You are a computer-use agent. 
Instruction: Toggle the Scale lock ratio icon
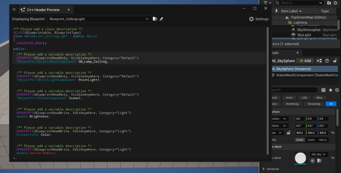coord(289,133)
